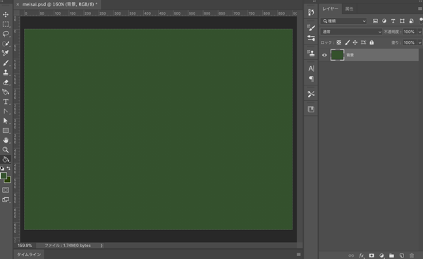Toggle lock position

(x=355, y=42)
